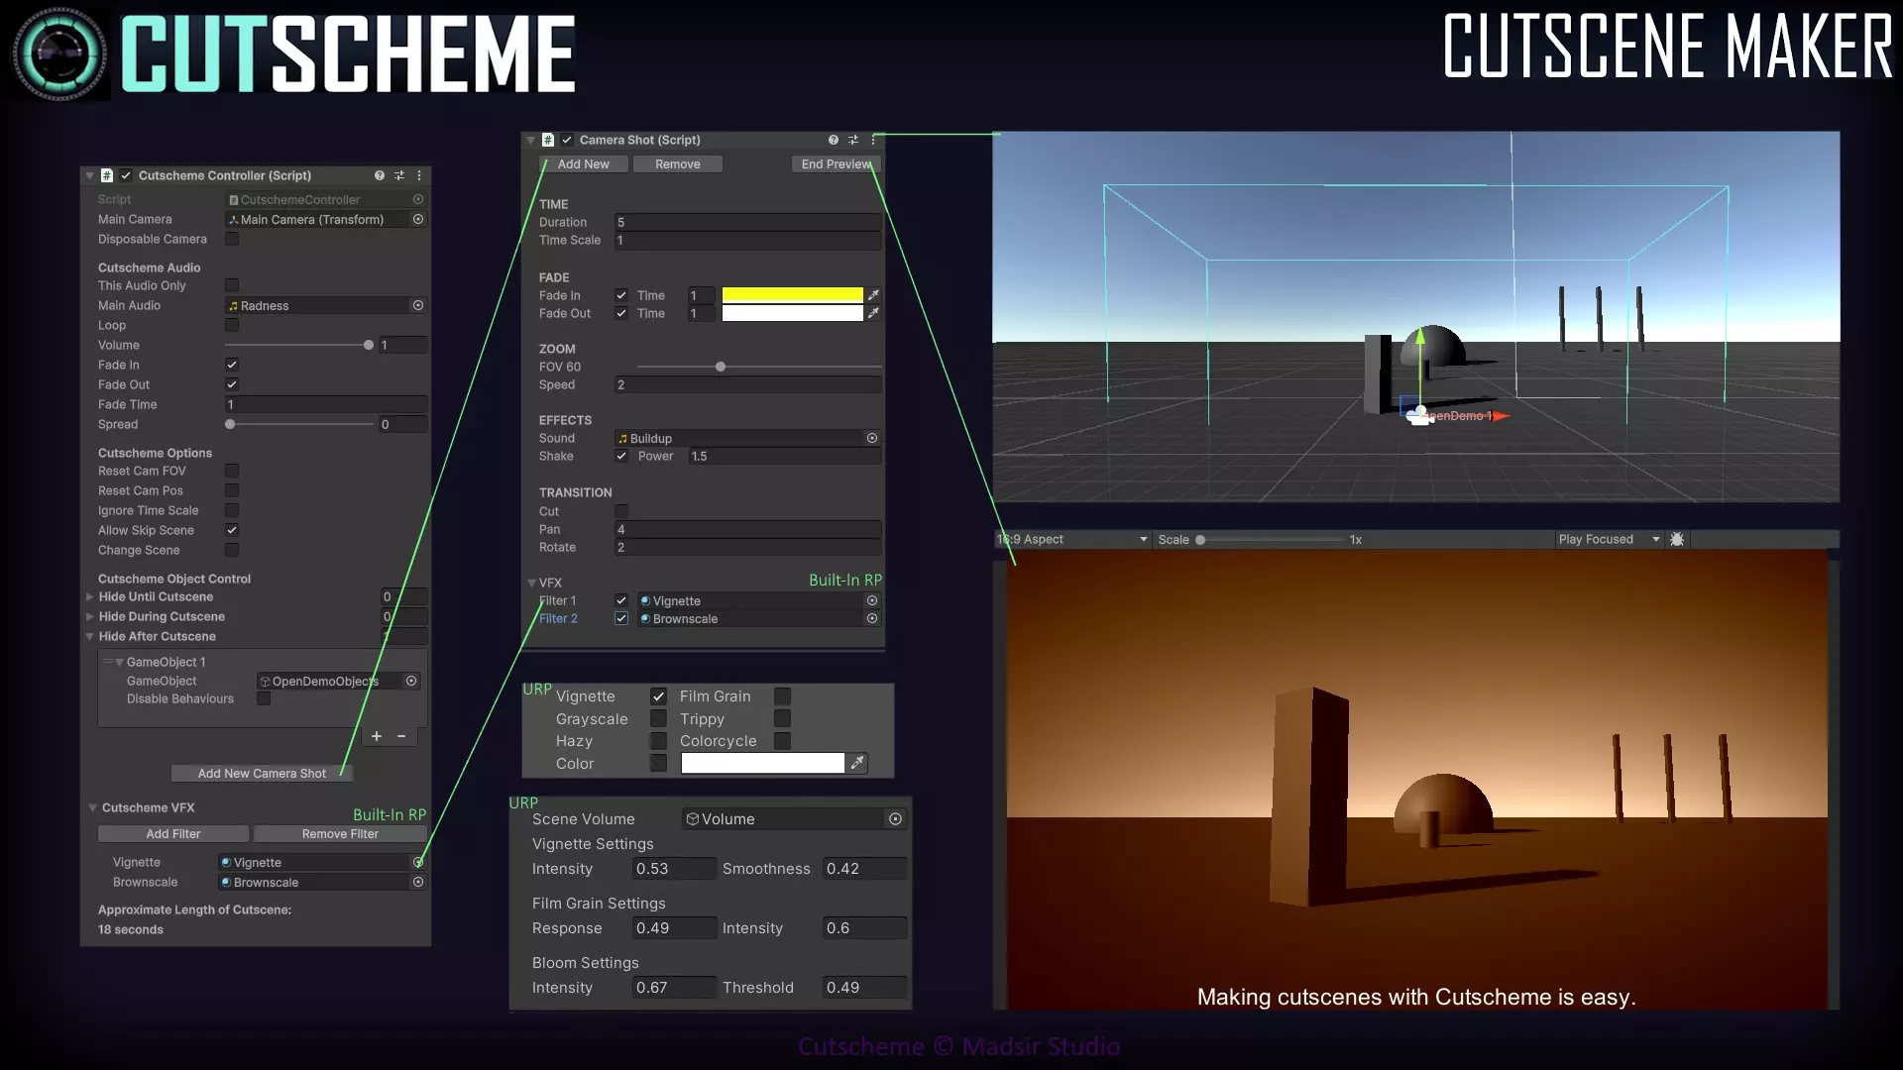Open object picker for Scene Volume
1903x1070 pixels.
(x=895, y=819)
